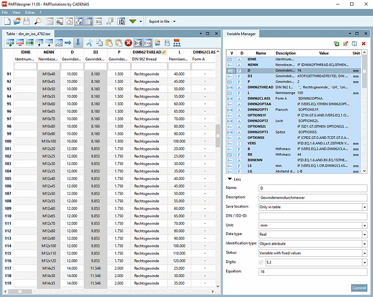Click the Cut scissors icon in table toolbar

[x=90, y=43]
